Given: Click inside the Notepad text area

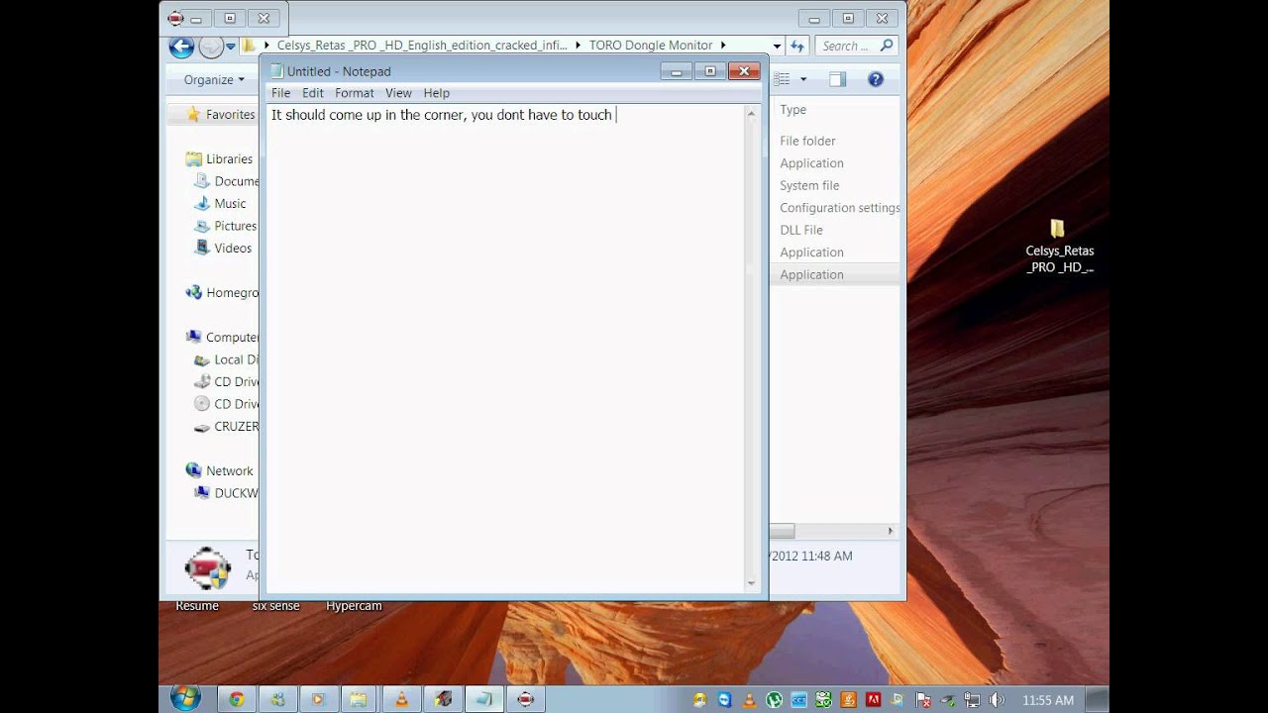Looking at the screenshot, I should [x=505, y=347].
